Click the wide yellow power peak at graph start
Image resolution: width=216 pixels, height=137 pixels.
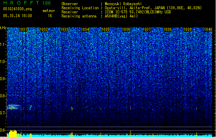click(x=13, y=133)
